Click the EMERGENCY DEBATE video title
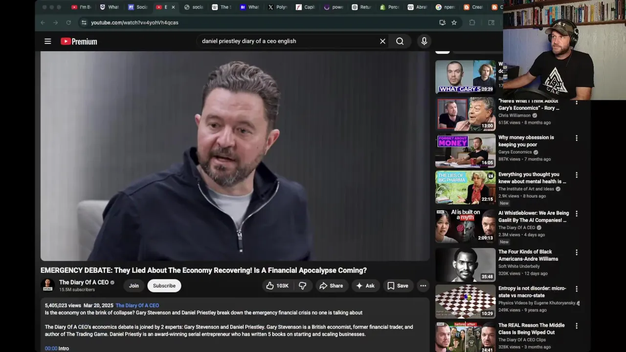626x352 pixels. (x=203, y=270)
